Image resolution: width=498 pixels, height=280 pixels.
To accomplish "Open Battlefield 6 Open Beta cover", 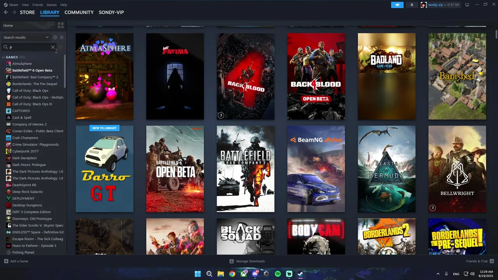I will tap(175, 169).
